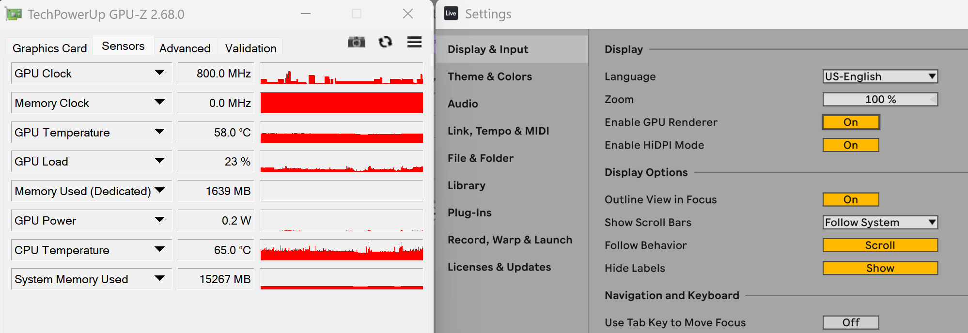Toggle Enable GPU Renderer off

click(x=851, y=122)
